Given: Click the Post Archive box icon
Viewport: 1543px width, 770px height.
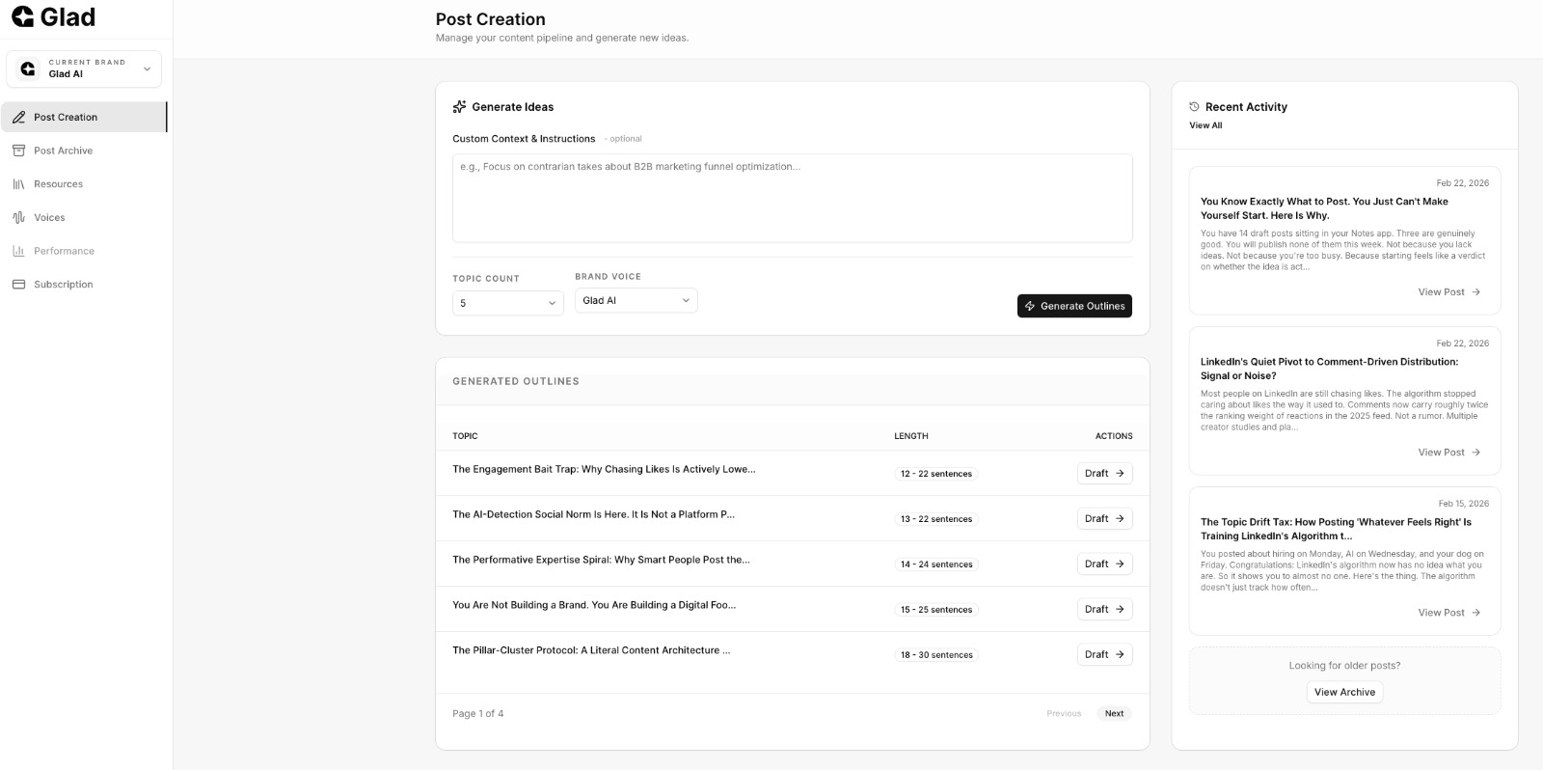Looking at the screenshot, I should [18, 151].
